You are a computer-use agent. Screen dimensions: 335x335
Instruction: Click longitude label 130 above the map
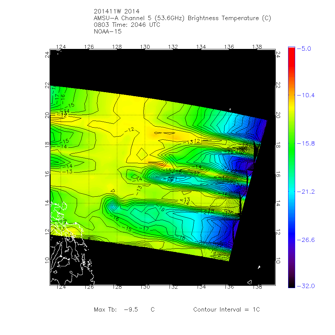[x=145, y=47]
